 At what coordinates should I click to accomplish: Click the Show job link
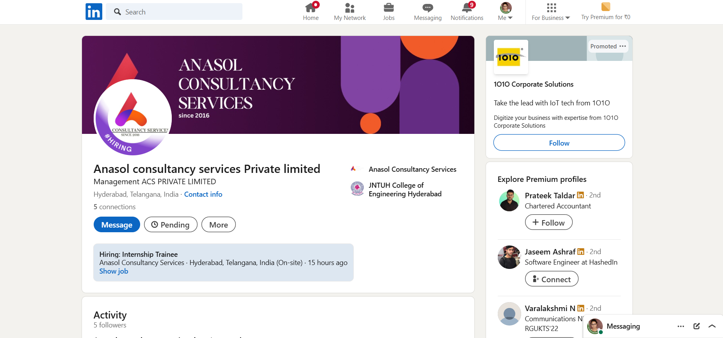114,271
